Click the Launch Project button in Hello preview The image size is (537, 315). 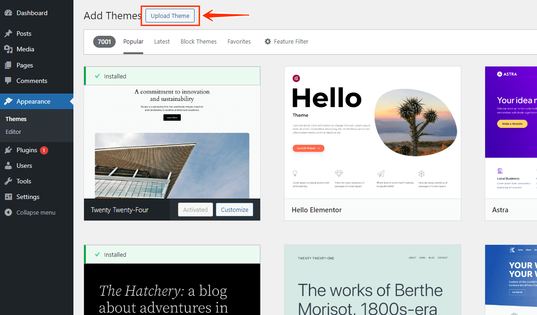308,148
